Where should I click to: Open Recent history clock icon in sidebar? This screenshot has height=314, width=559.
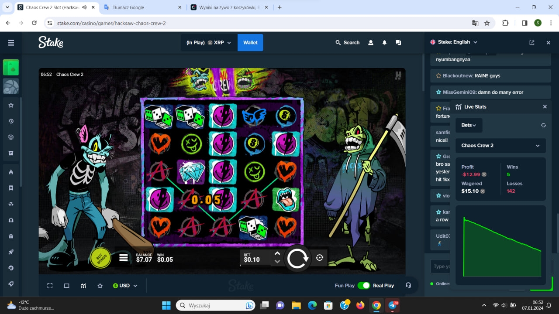11,121
